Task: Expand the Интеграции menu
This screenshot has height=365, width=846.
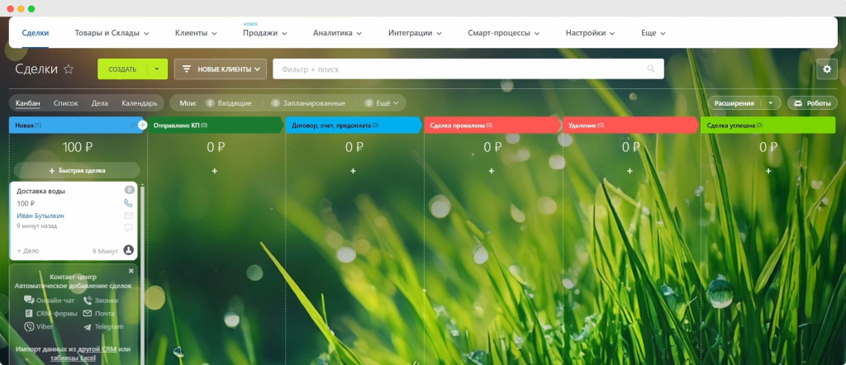Action: click(415, 33)
